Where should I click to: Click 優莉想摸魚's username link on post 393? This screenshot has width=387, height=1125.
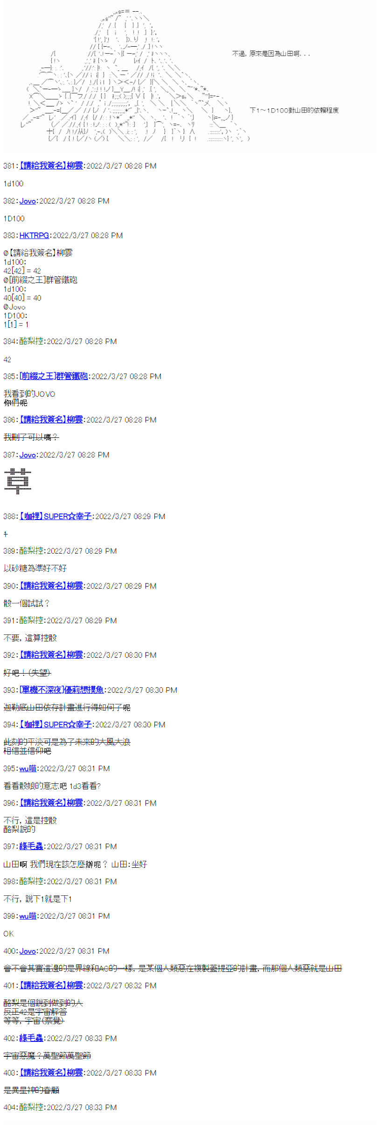tap(62, 690)
